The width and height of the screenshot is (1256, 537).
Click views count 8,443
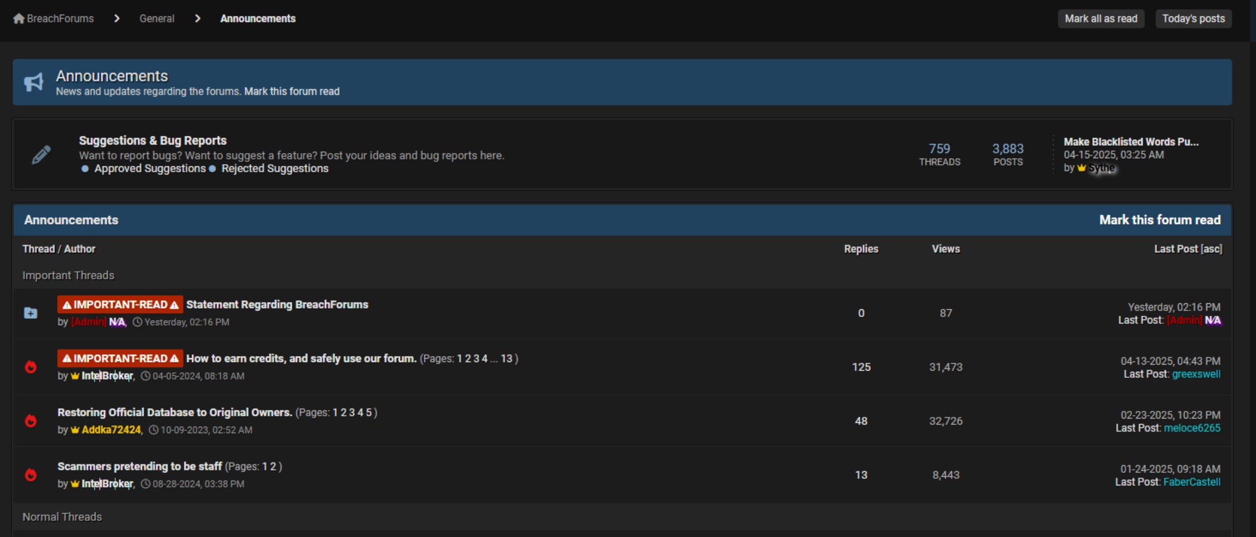(x=946, y=475)
